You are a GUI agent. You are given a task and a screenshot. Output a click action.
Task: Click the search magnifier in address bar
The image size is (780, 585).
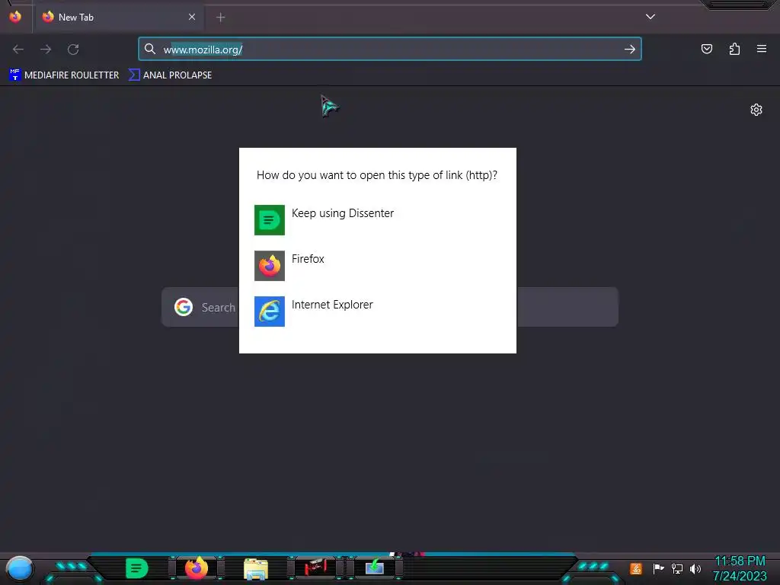150,49
